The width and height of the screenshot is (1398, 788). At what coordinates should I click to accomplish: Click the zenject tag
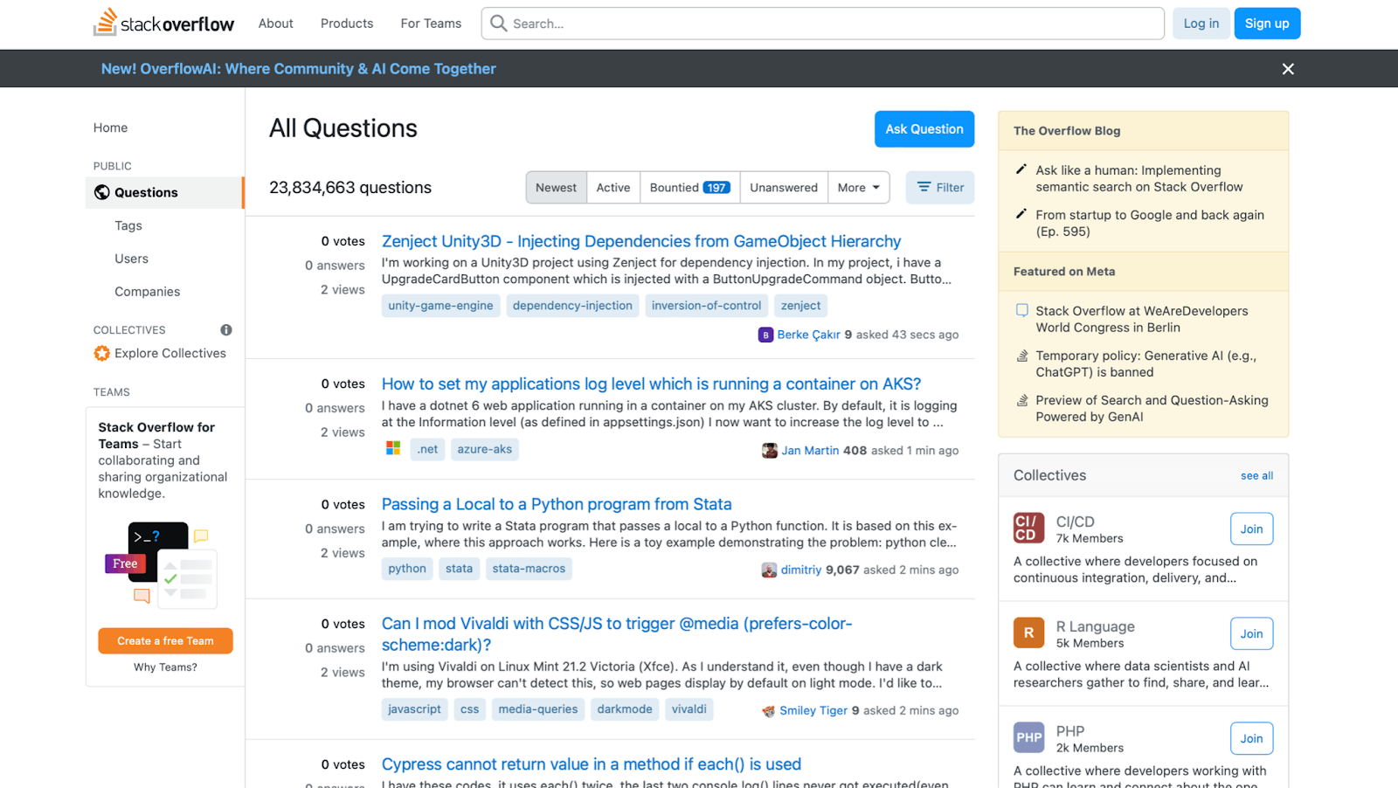pos(800,306)
